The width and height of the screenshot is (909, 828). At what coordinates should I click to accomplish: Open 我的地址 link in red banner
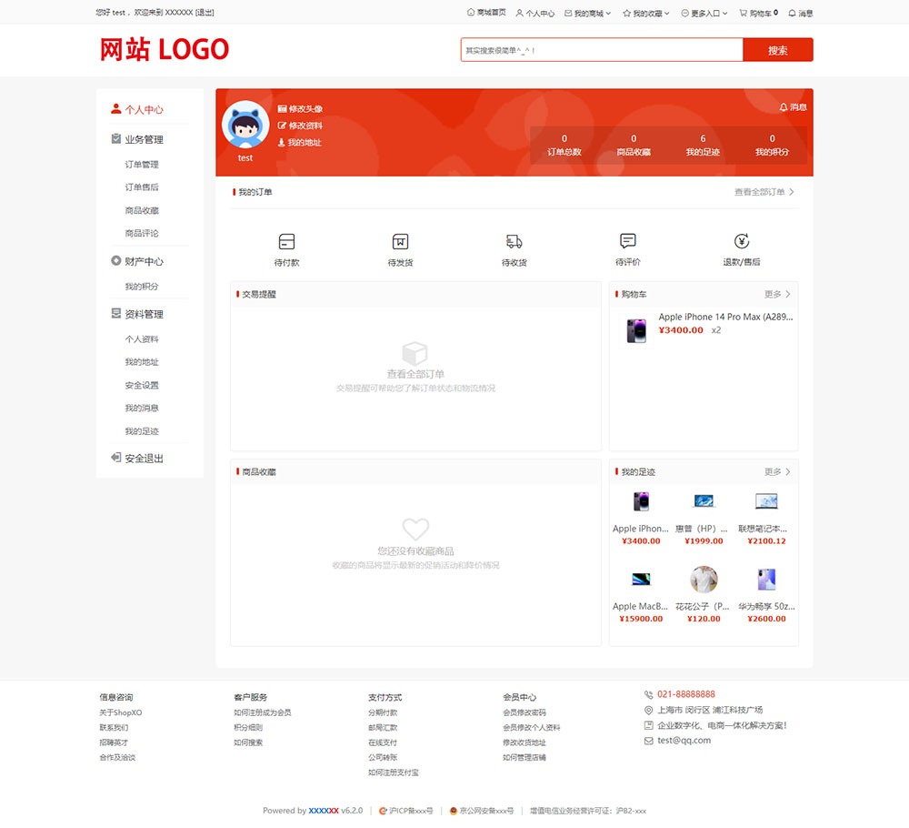(299, 142)
